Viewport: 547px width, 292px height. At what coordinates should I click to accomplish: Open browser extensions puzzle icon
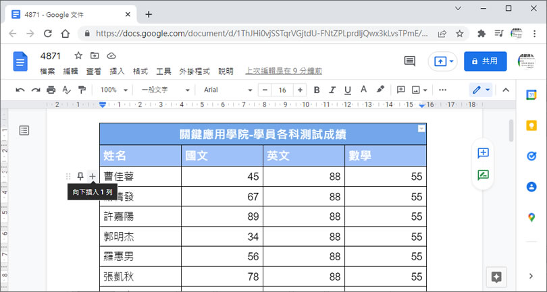click(481, 34)
